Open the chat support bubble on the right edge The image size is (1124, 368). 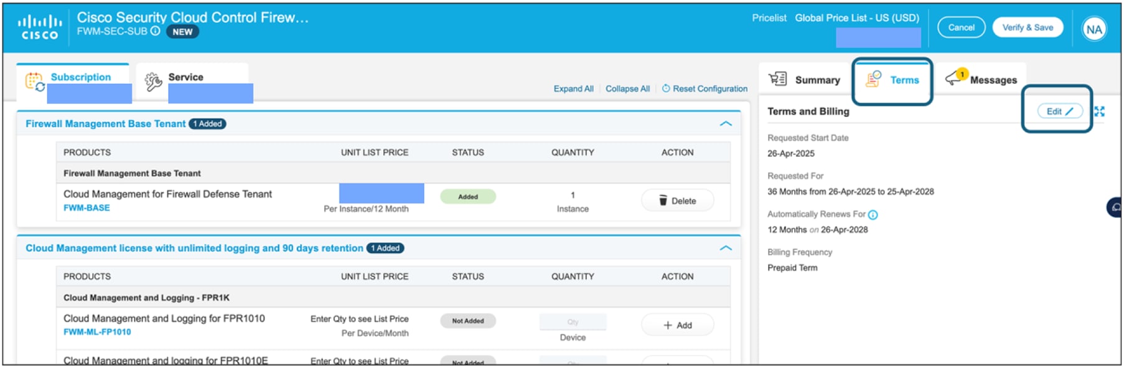coord(1115,207)
